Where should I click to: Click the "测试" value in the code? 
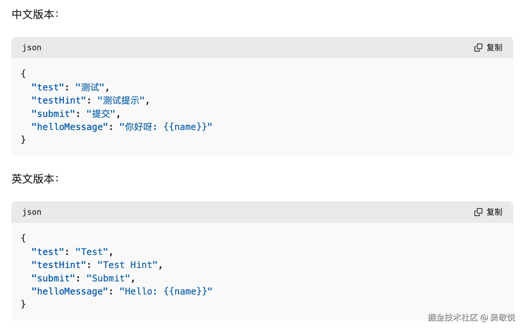click(90, 87)
